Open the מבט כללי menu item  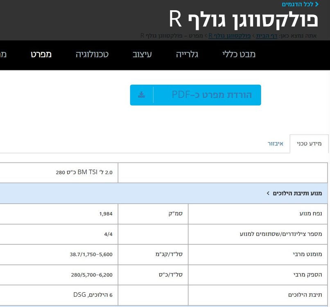pyautogui.click(x=239, y=54)
